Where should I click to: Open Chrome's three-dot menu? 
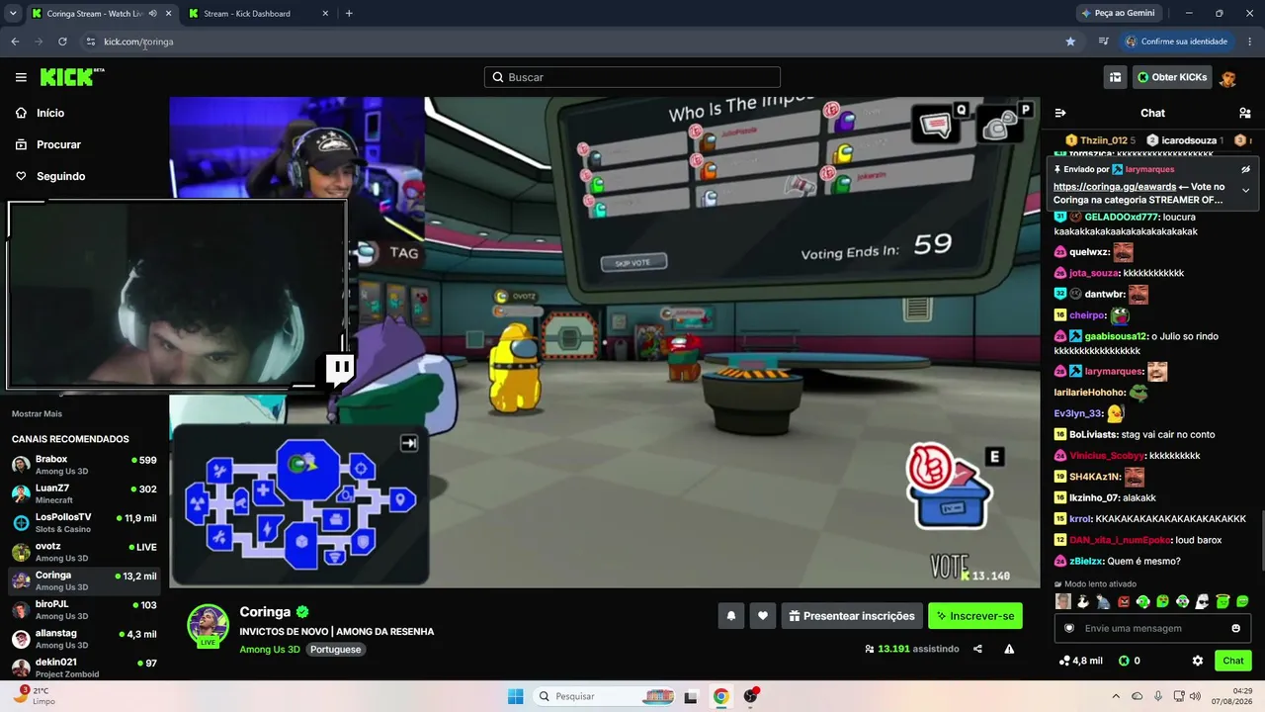pos(1250,42)
